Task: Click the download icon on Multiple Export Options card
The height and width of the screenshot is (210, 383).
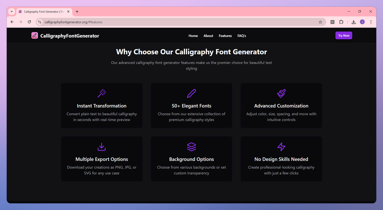Action: [101, 147]
